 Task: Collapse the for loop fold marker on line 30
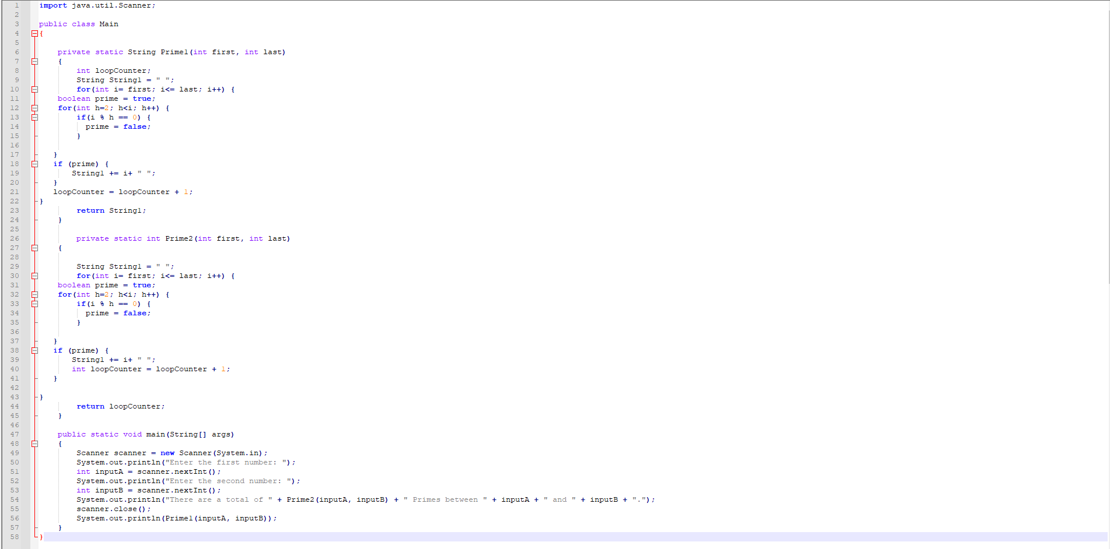tap(34, 276)
